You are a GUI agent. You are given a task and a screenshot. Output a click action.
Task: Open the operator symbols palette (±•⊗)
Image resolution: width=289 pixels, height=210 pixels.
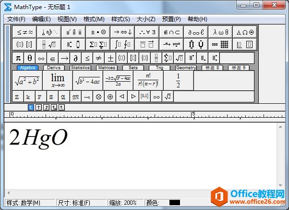tap(98, 32)
